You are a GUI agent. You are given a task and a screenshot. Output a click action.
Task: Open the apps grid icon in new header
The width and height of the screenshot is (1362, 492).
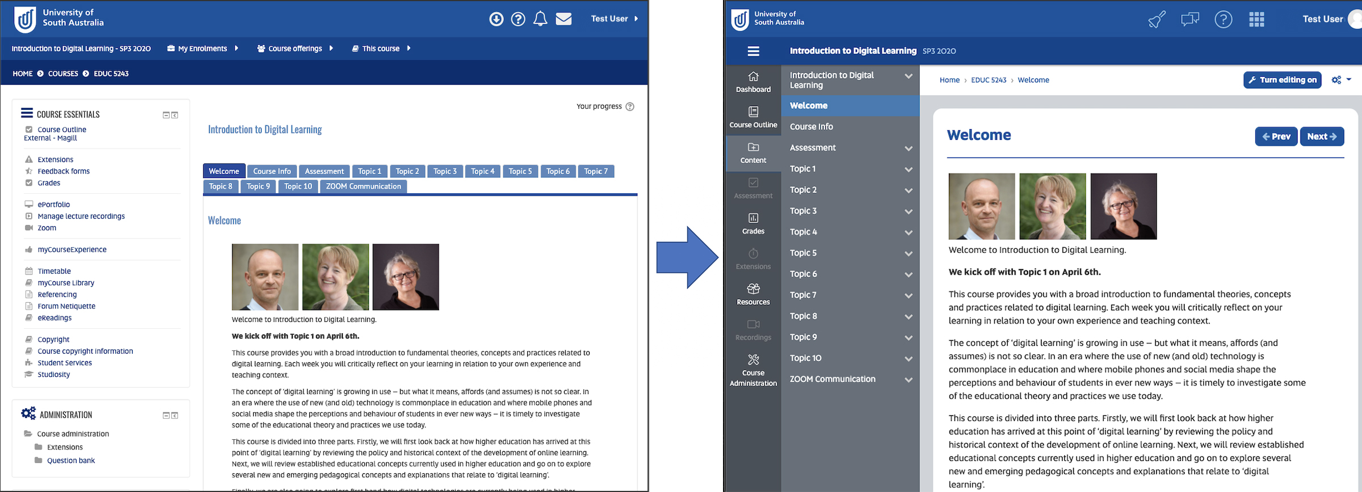pyautogui.click(x=1256, y=19)
